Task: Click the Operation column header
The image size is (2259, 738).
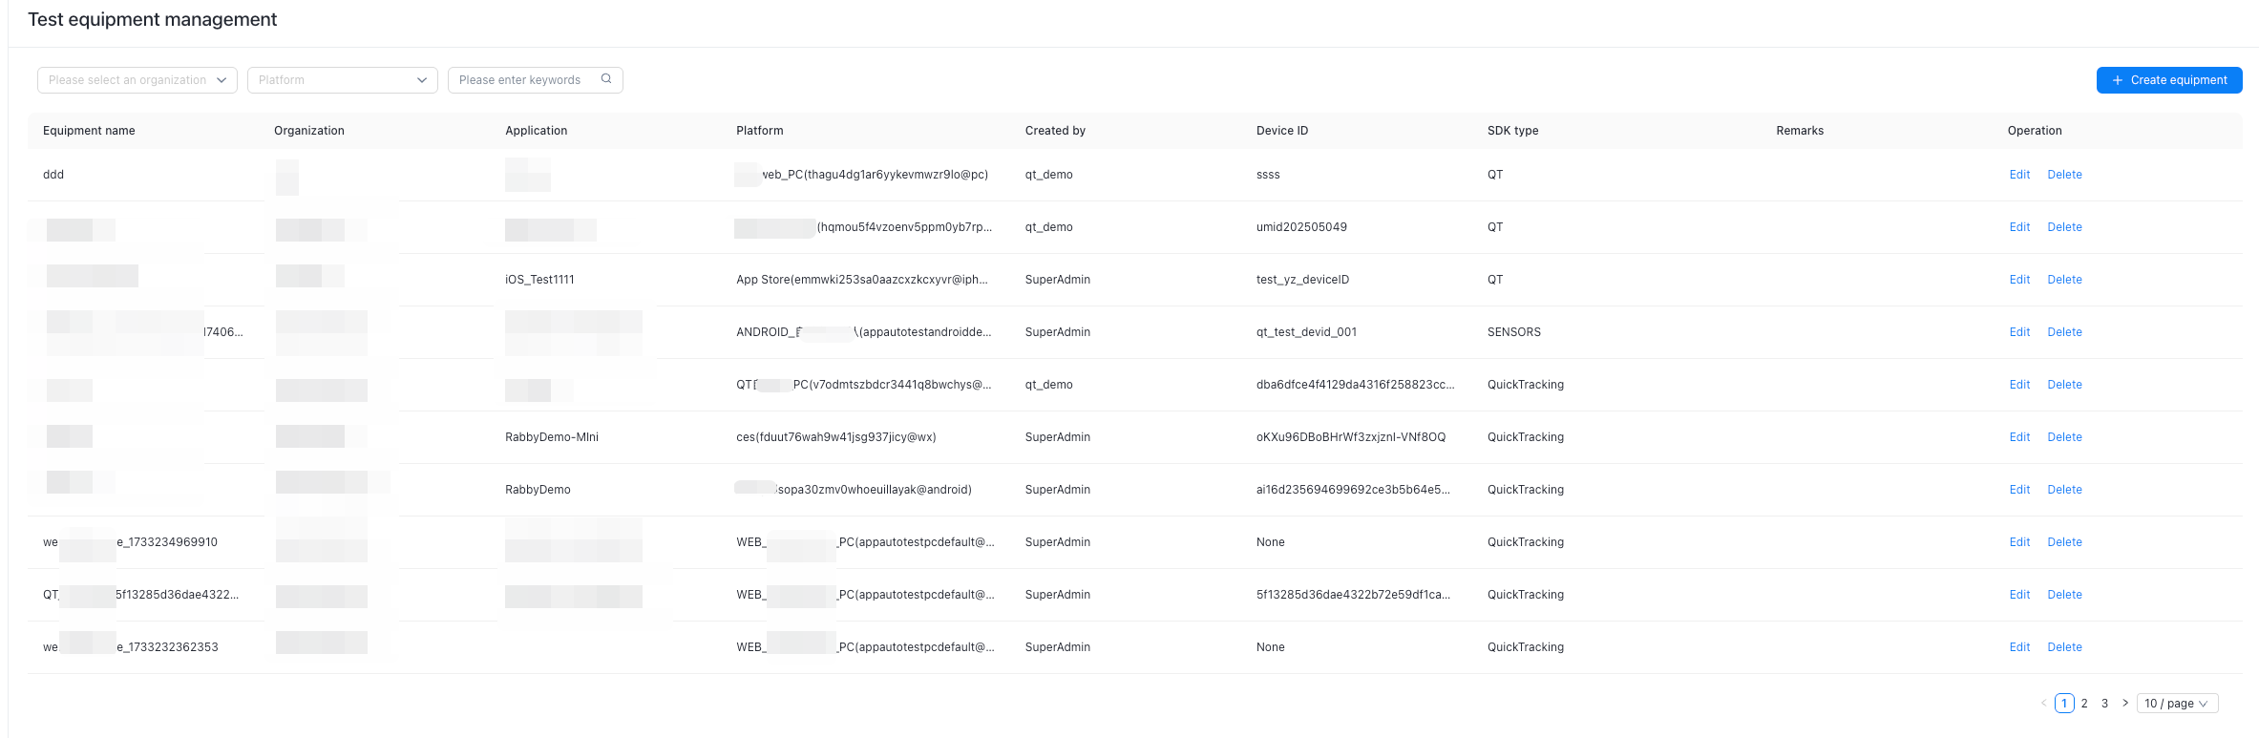Action: coord(2035,131)
